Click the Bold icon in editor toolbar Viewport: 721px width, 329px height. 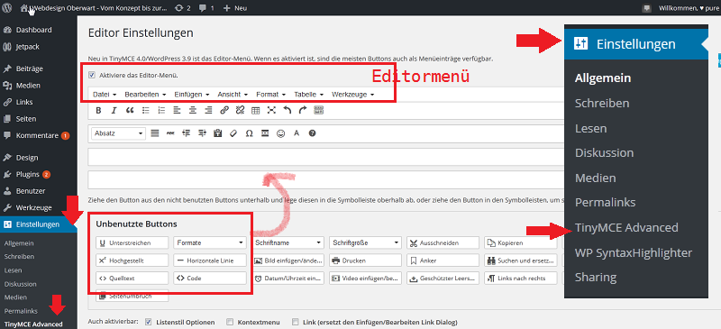[98, 110]
